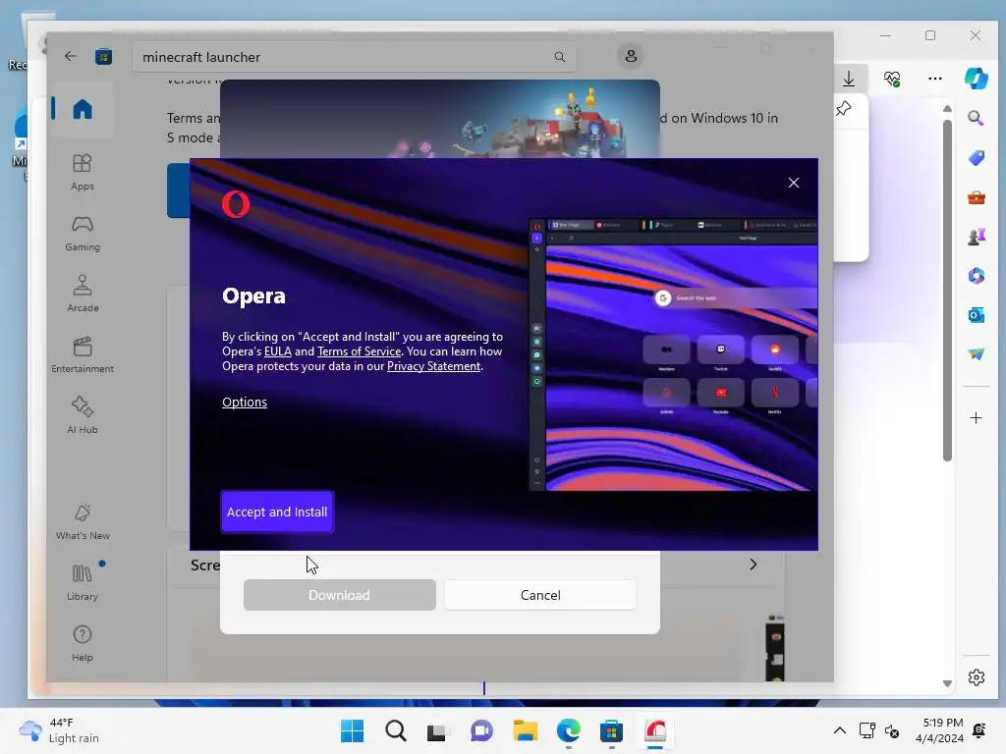Open Chat app on the taskbar
Image resolution: width=1006 pixels, height=754 pixels.
[x=481, y=730]
